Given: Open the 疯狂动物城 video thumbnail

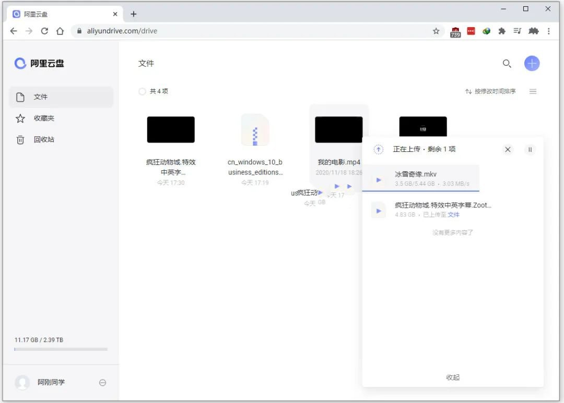Looking at the screenshot, I should click(171, 129).
